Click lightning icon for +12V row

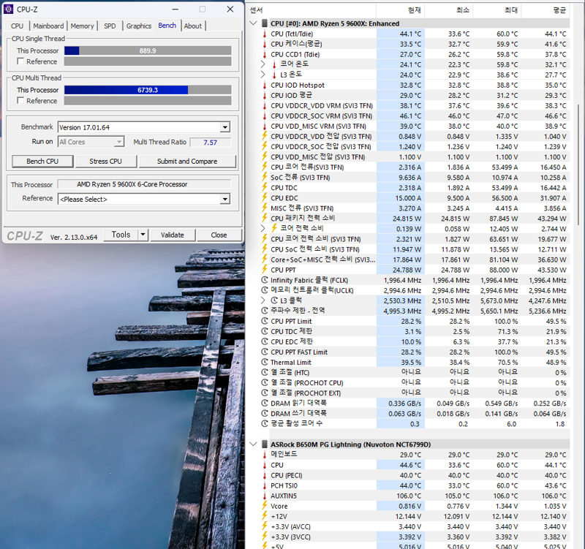pyautogui.click(x=265, y=516)
